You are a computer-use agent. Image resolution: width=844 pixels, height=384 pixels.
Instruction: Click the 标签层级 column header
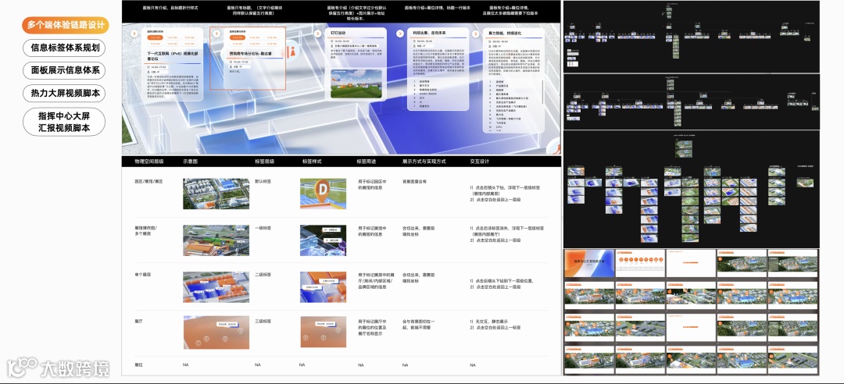[263, 161]
